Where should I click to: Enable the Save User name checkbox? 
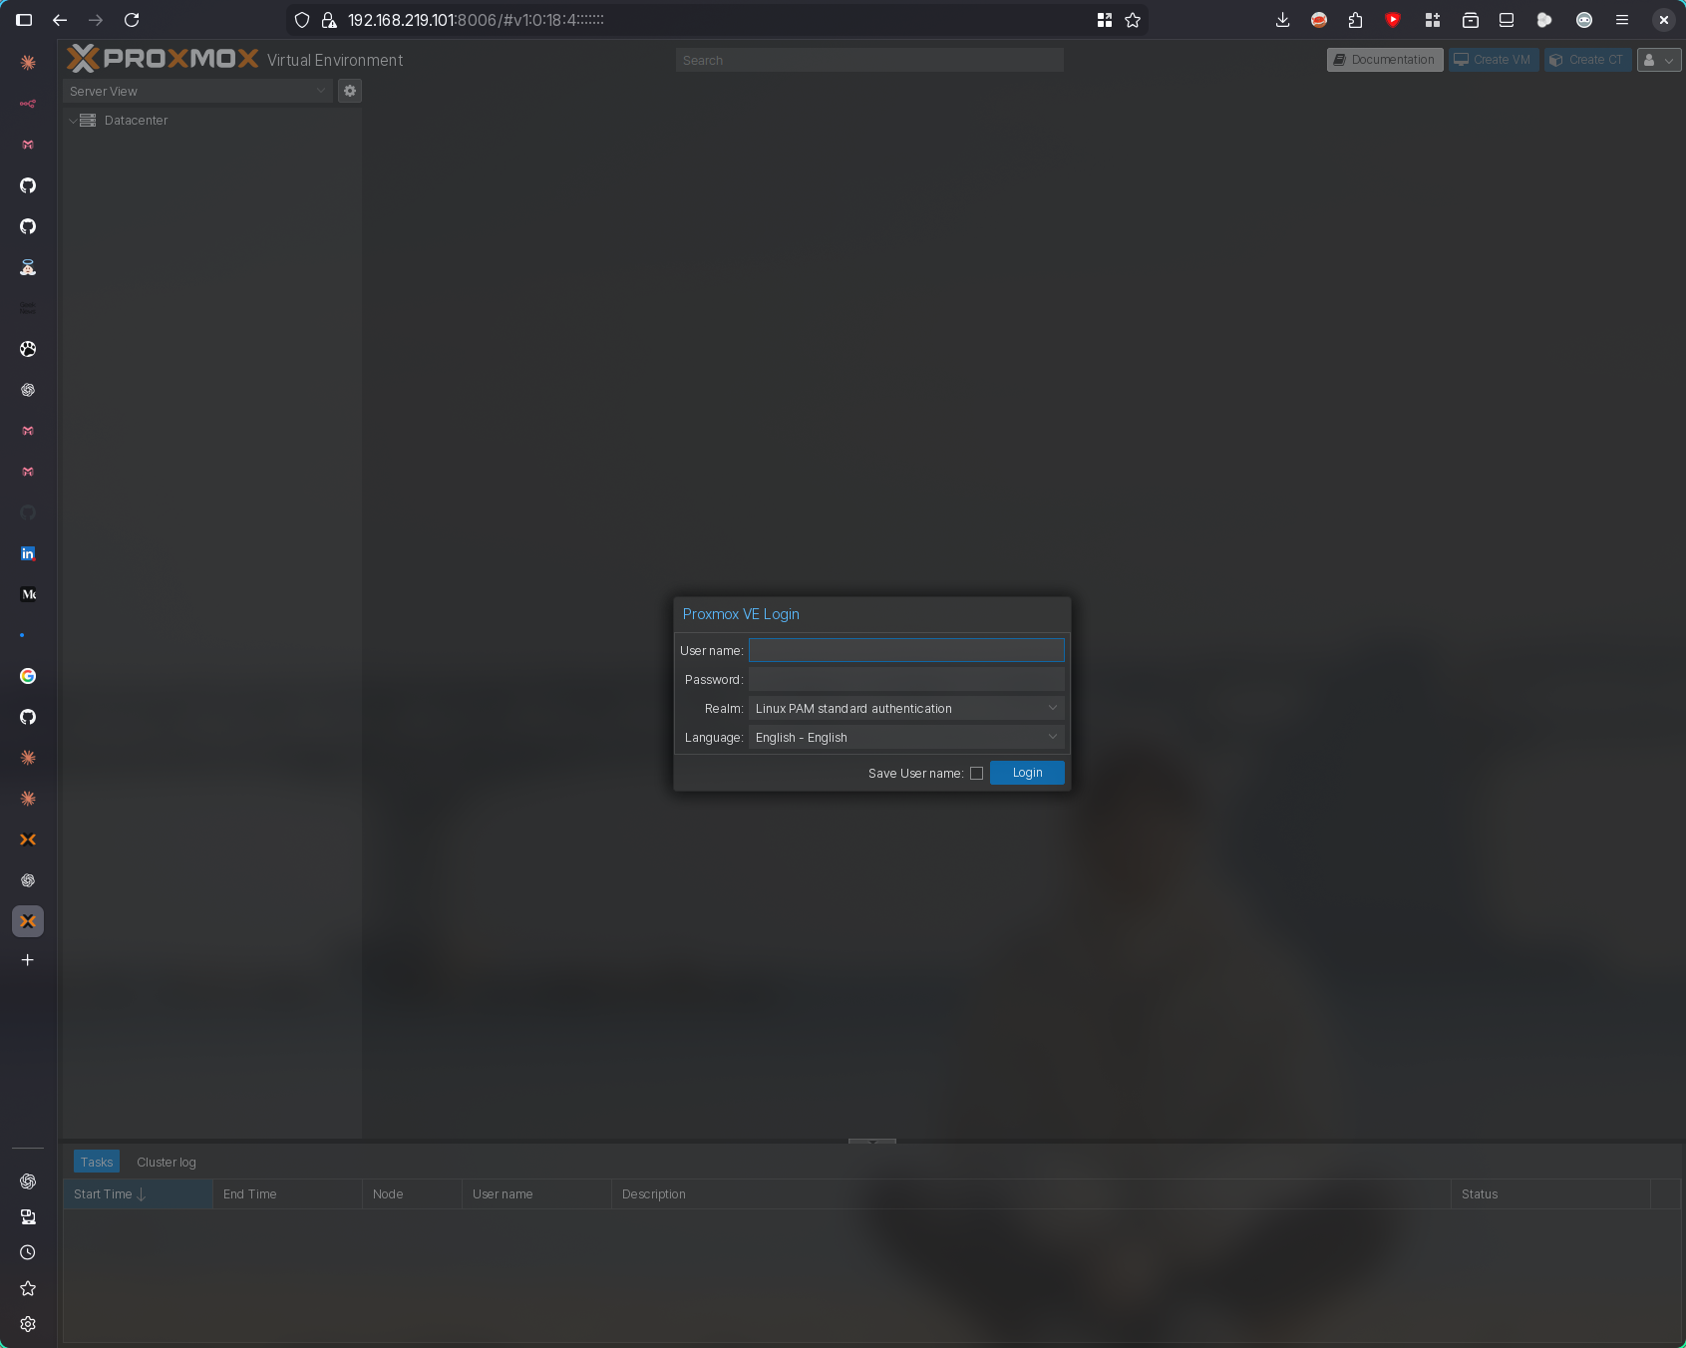click(976, 773)
